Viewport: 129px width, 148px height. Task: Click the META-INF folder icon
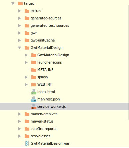34,70
